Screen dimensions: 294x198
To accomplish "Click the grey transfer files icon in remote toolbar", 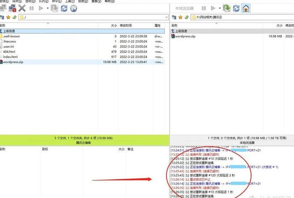I will 55,8.
